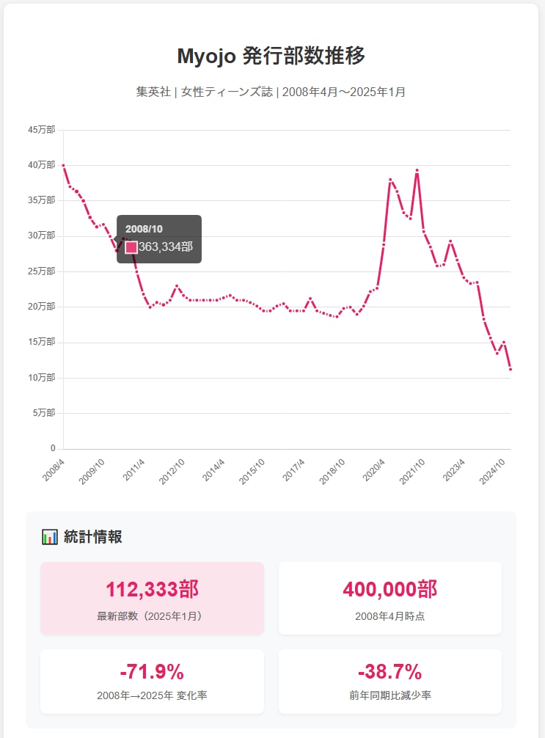Click the 45万部 y-axis label
Image resolution: width=545 pixels, height=738 pixels.
coord(41,130)
